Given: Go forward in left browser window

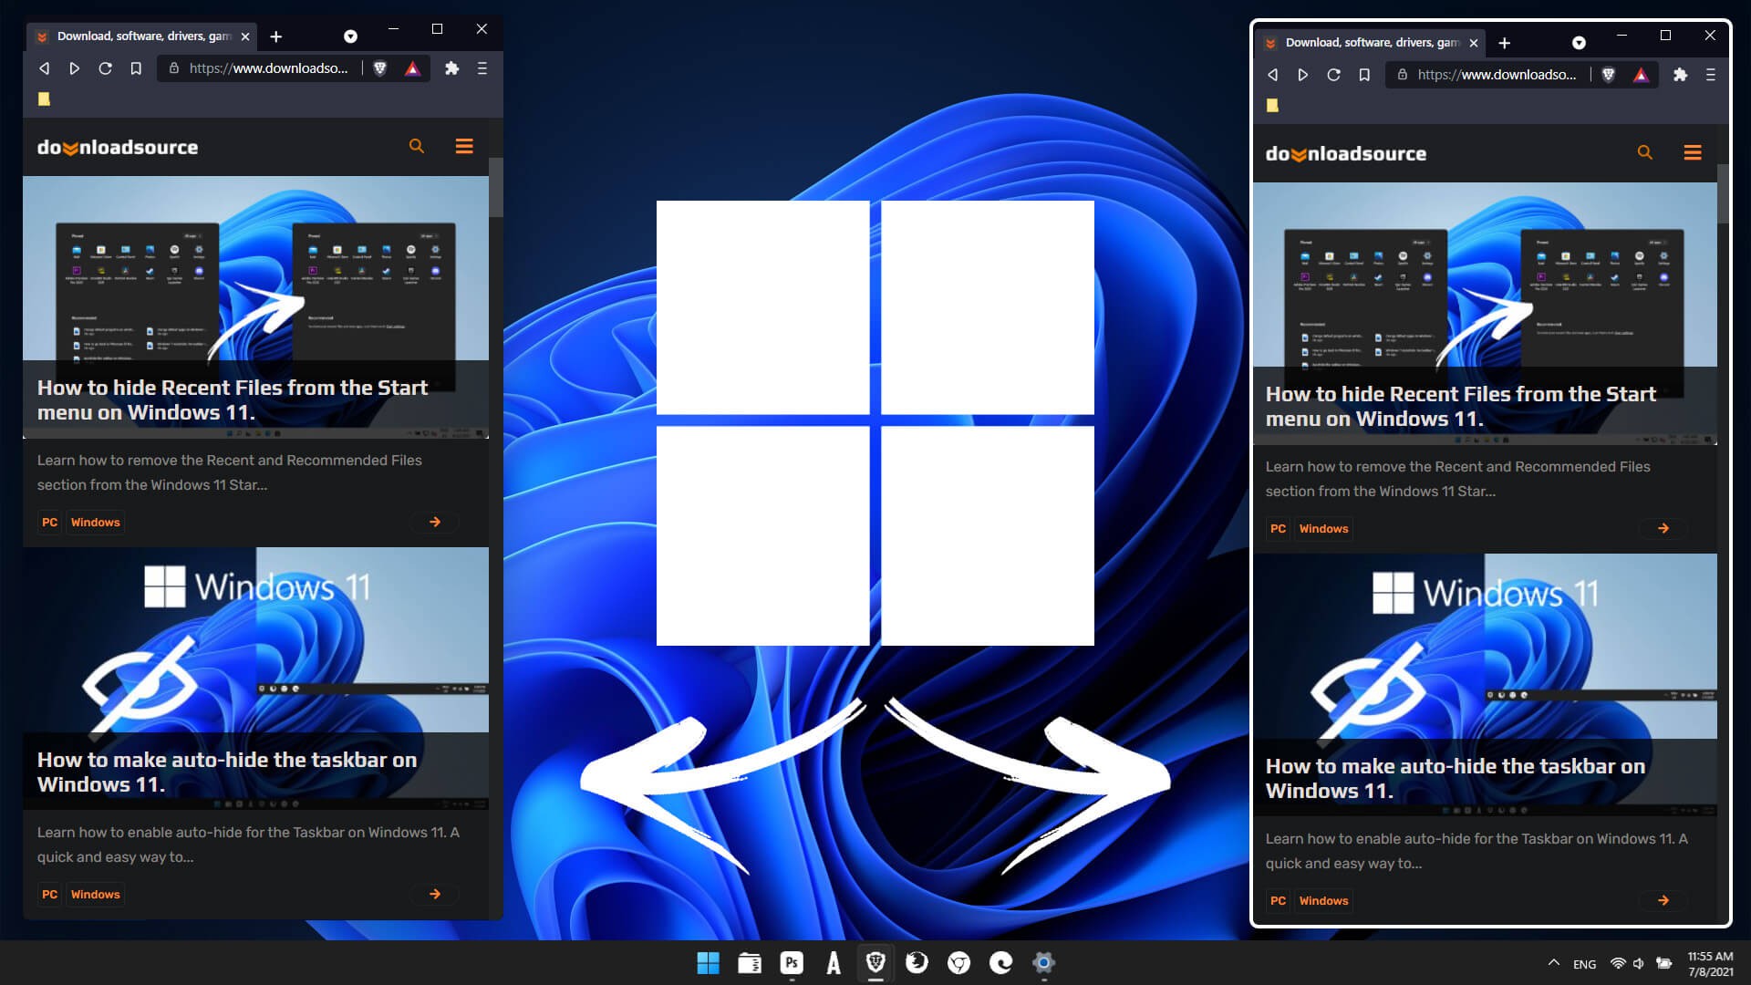Looking at the screenshot, I should pos(75,68).
